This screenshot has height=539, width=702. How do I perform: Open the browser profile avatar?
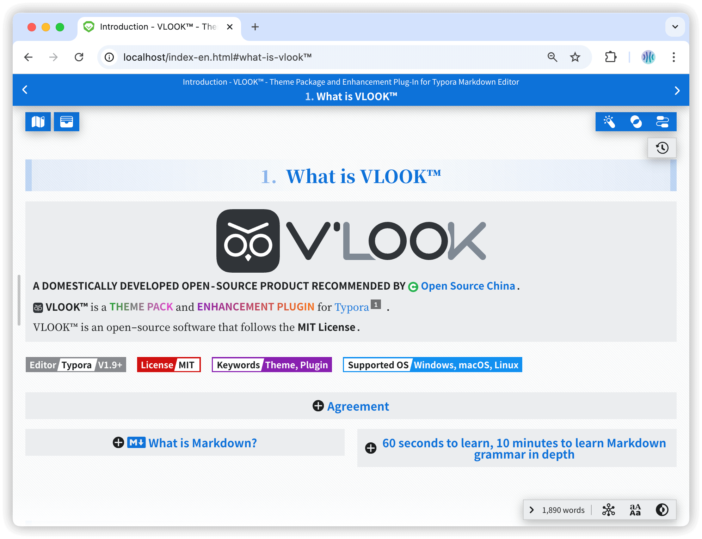coord(648,57)
